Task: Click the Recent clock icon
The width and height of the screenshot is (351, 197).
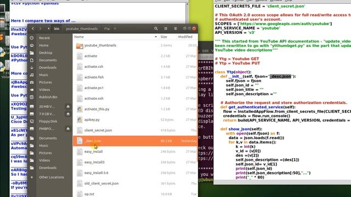Action: tap(32, 38)
